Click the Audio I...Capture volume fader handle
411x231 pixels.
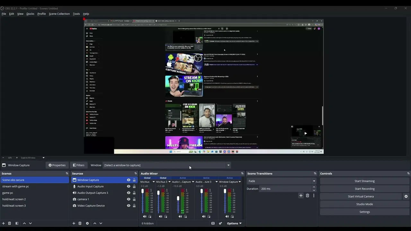click(178, 198)
